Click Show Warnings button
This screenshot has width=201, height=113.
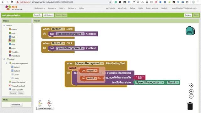pyautogui.click(x=45, y=108)
